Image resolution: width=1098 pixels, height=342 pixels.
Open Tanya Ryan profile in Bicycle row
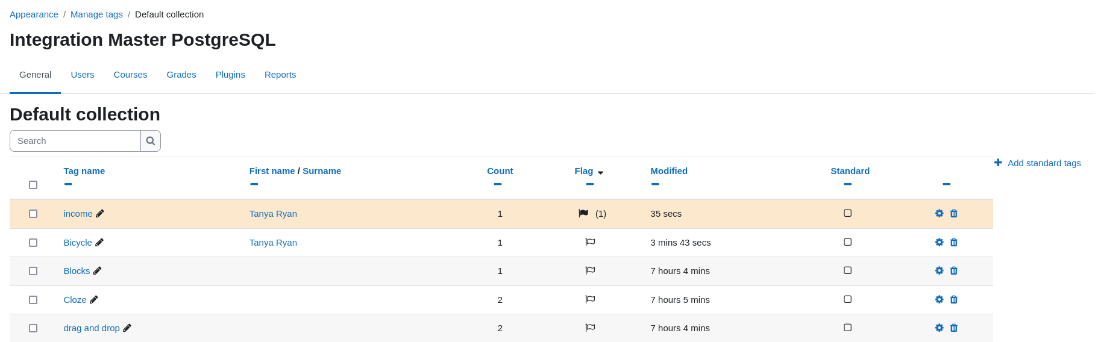(273, 243)
